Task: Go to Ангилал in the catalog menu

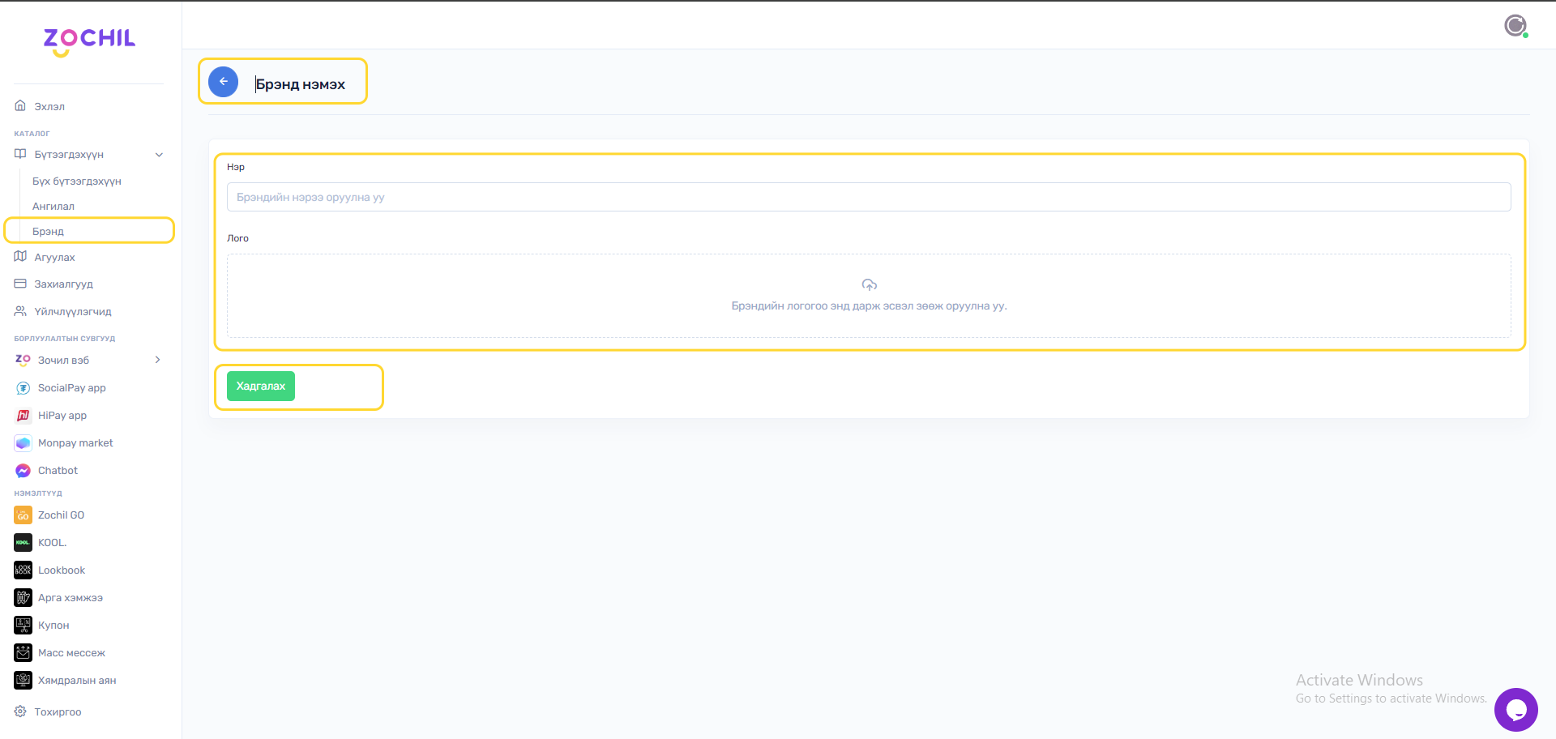Action: pos(53,207)
